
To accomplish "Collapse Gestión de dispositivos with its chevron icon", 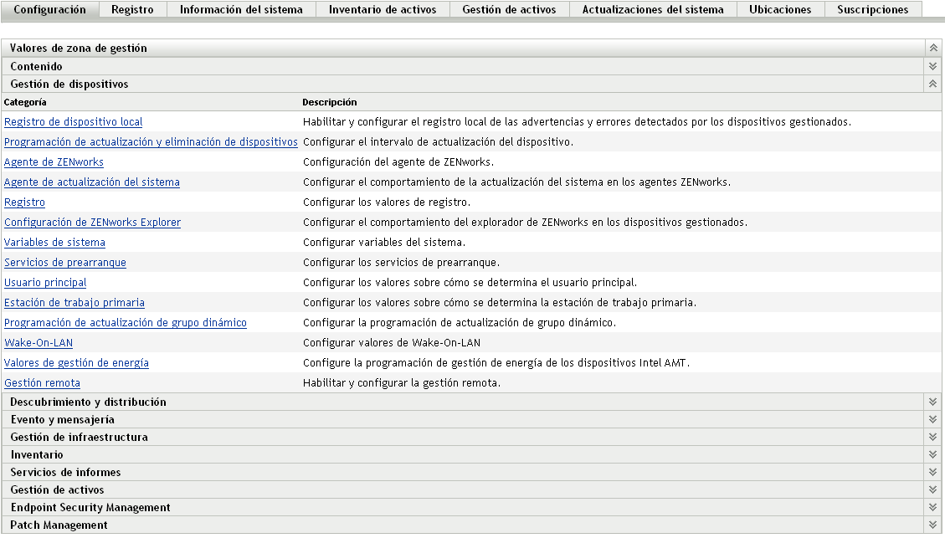I will [x=932, y=84].
